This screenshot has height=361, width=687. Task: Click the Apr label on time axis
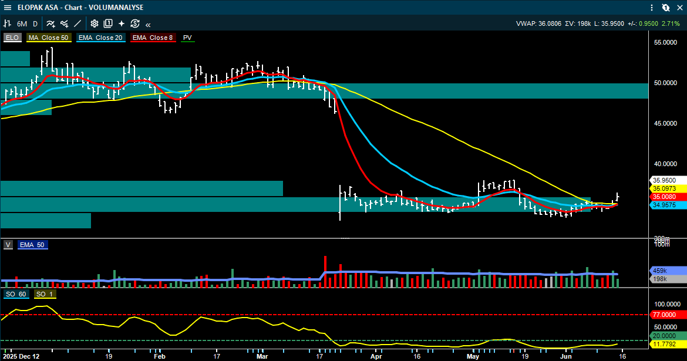376,356
